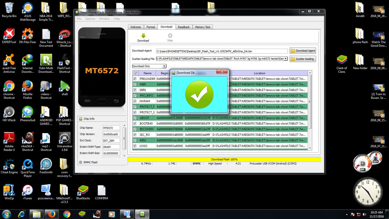Switch to the Memory Test tab

coord(203,27)
